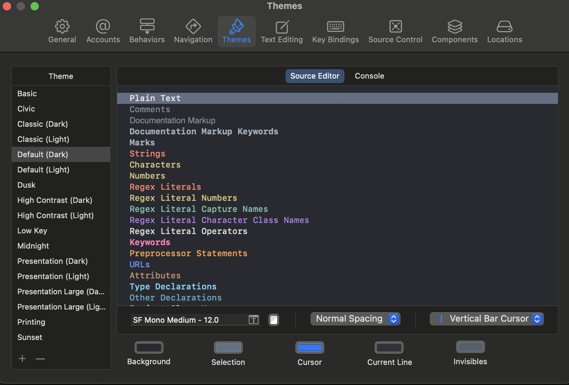Open the Normal Spacing dropdown
Viewport: 569px width, 385px height.
click(356, 319)
